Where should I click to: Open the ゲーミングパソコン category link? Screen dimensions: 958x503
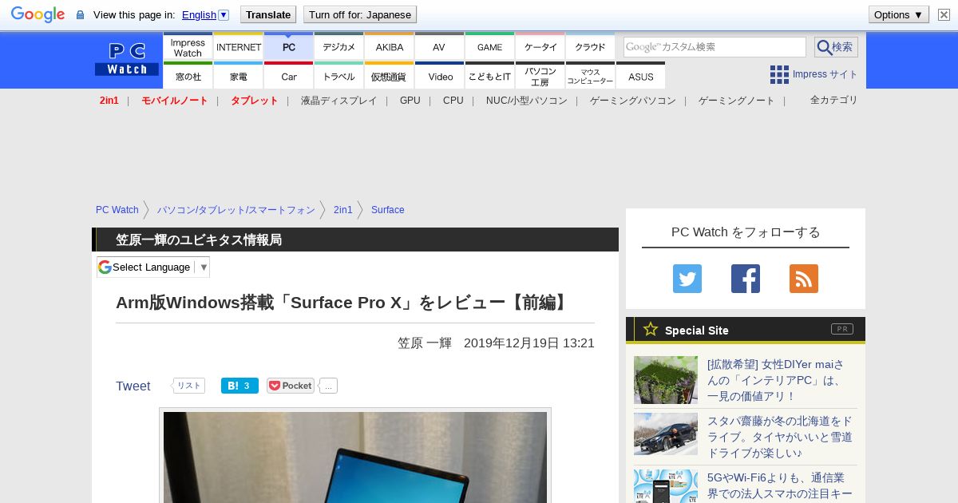(633, 101)
